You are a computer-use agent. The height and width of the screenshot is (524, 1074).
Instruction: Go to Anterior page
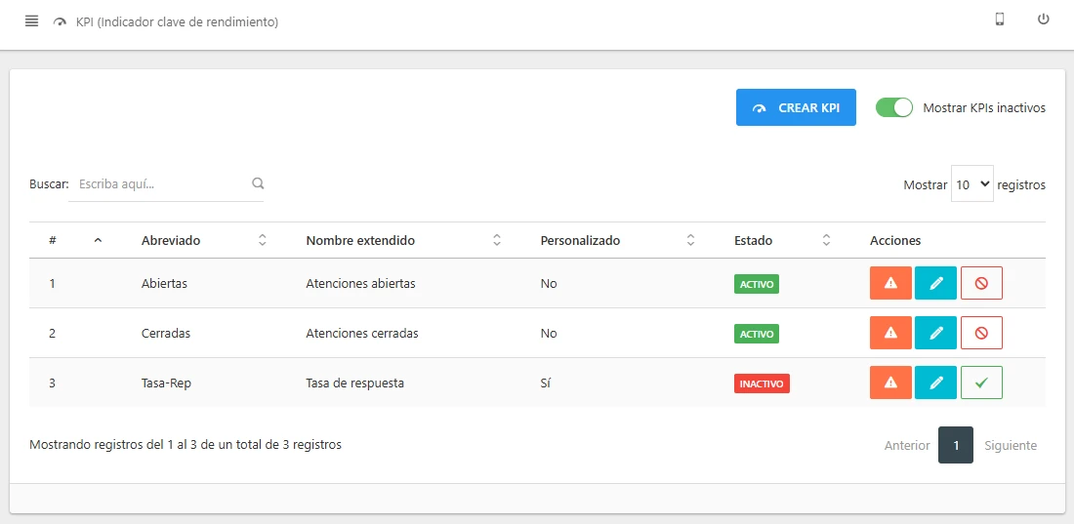click(907, 445)
